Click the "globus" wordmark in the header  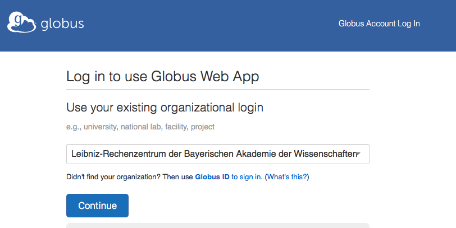click(x=62, y=24)
